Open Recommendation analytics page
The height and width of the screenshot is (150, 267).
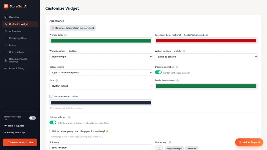click(20, 60)
